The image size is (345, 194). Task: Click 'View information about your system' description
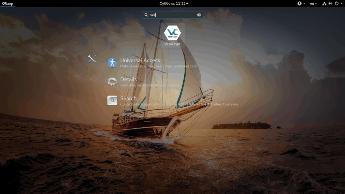(149, 85)
